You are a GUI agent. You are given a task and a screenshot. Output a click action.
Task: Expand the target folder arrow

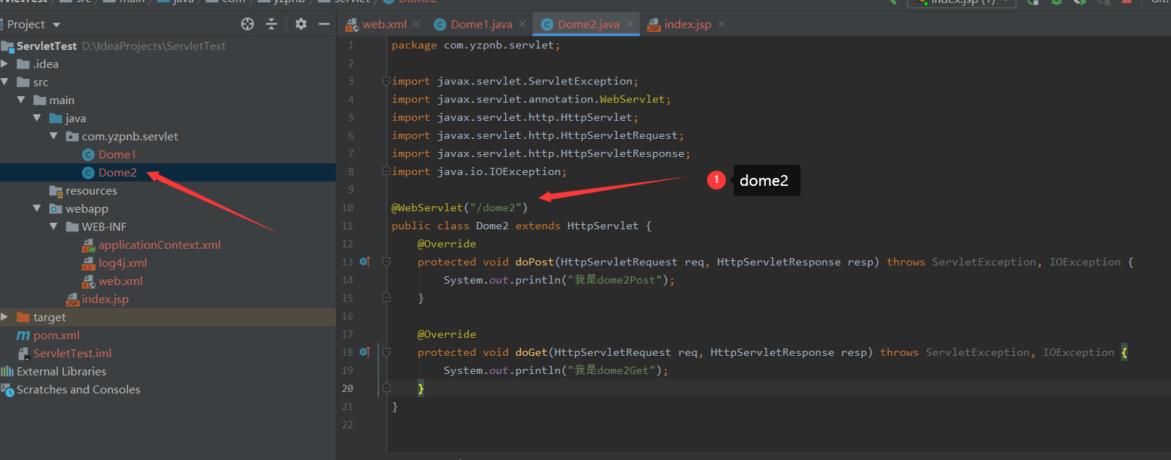(x=5, y=317)
